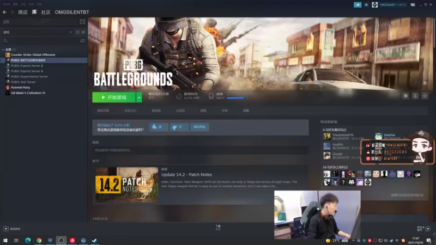This screenshot has height=245, width=436.
Task: Add game to favorites star icon
Action: pyautogui.click(x=425, y=96)
